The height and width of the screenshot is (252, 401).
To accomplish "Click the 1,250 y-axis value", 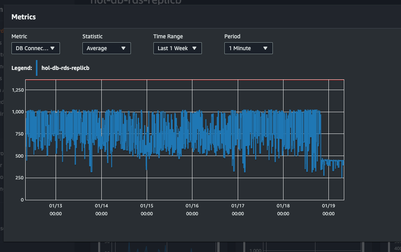I will point(18,90).
